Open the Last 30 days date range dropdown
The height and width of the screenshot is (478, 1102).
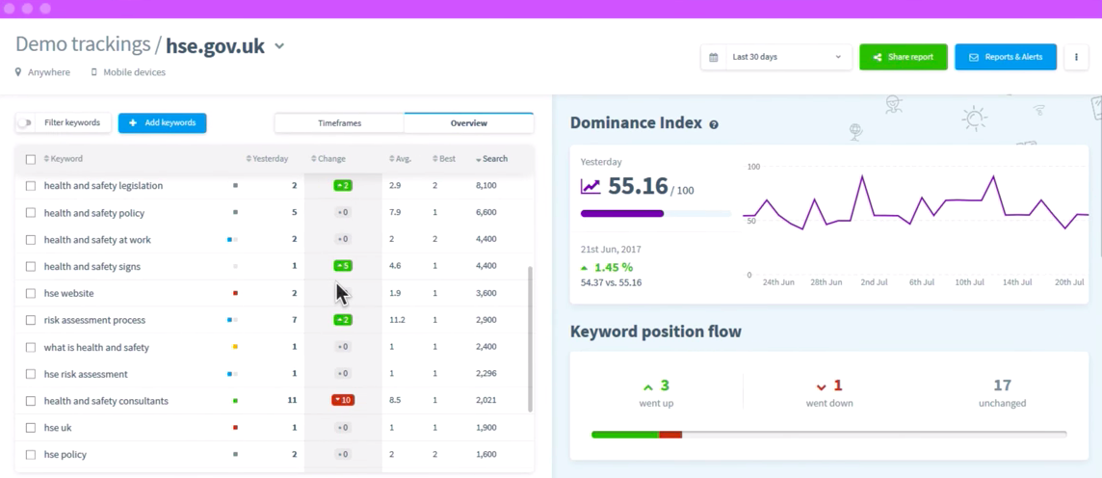(x=775, y=57)
